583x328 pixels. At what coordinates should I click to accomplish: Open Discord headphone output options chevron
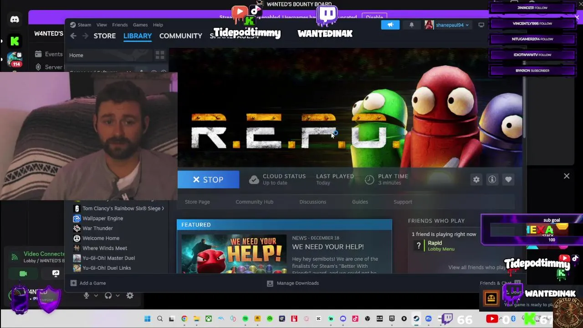(118, 296)
